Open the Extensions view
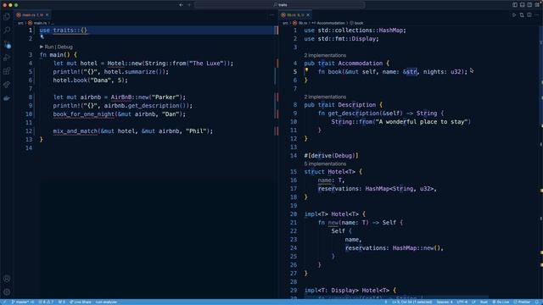This screenshot has width=543, height=305. (x=7, y=71)
